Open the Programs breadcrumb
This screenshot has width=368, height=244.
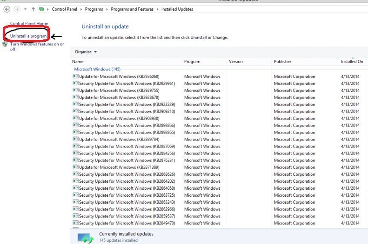click(x=94, y=9)
